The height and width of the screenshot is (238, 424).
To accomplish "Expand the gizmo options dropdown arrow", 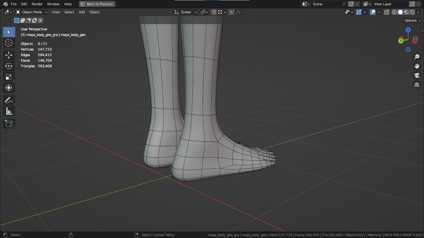I will (x=365, y=12).
